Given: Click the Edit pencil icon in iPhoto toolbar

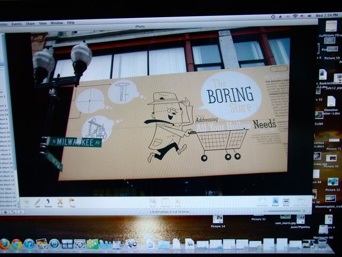Looking at the screenshot, I should (37, 202).
